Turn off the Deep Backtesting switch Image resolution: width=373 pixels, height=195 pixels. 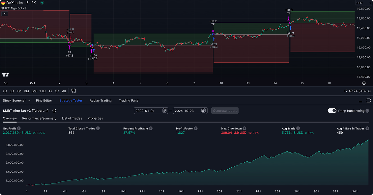point(332,111)
